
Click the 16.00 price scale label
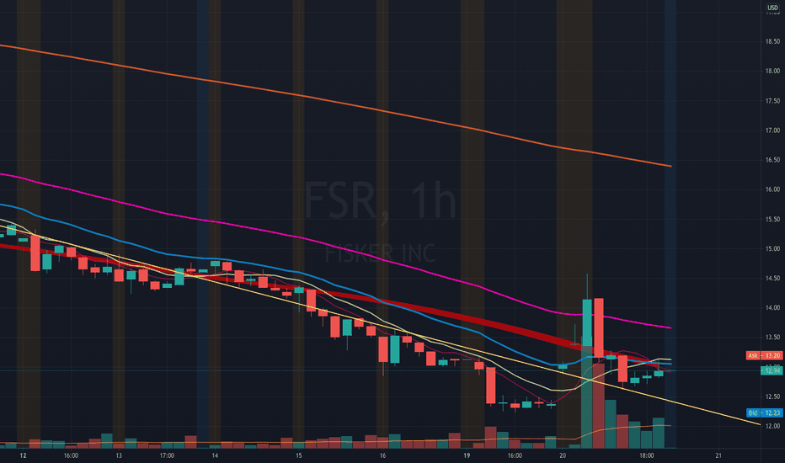tap(772, 189)
